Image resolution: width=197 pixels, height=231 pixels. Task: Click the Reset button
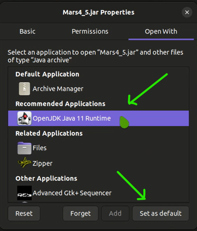pyautogui.click(x=24, y=213)
